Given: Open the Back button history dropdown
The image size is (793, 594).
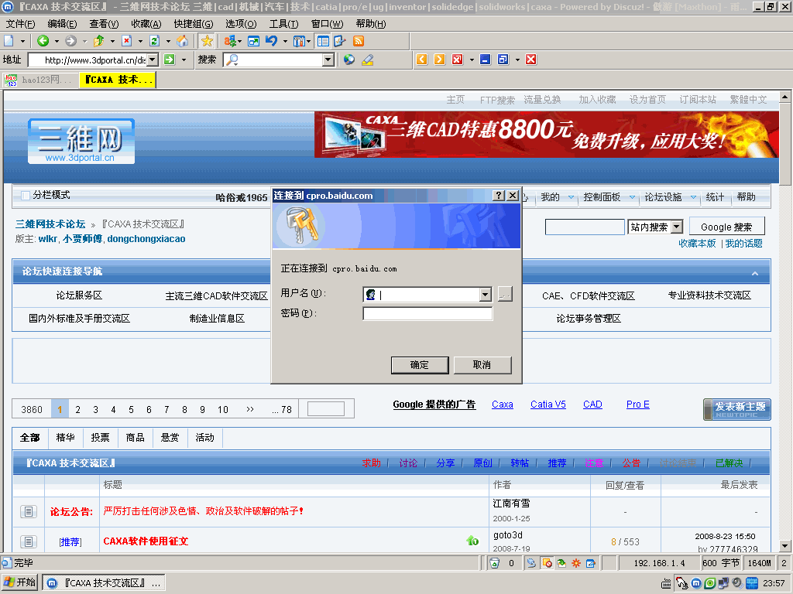Looking at the screenshot, I should 57,42.
